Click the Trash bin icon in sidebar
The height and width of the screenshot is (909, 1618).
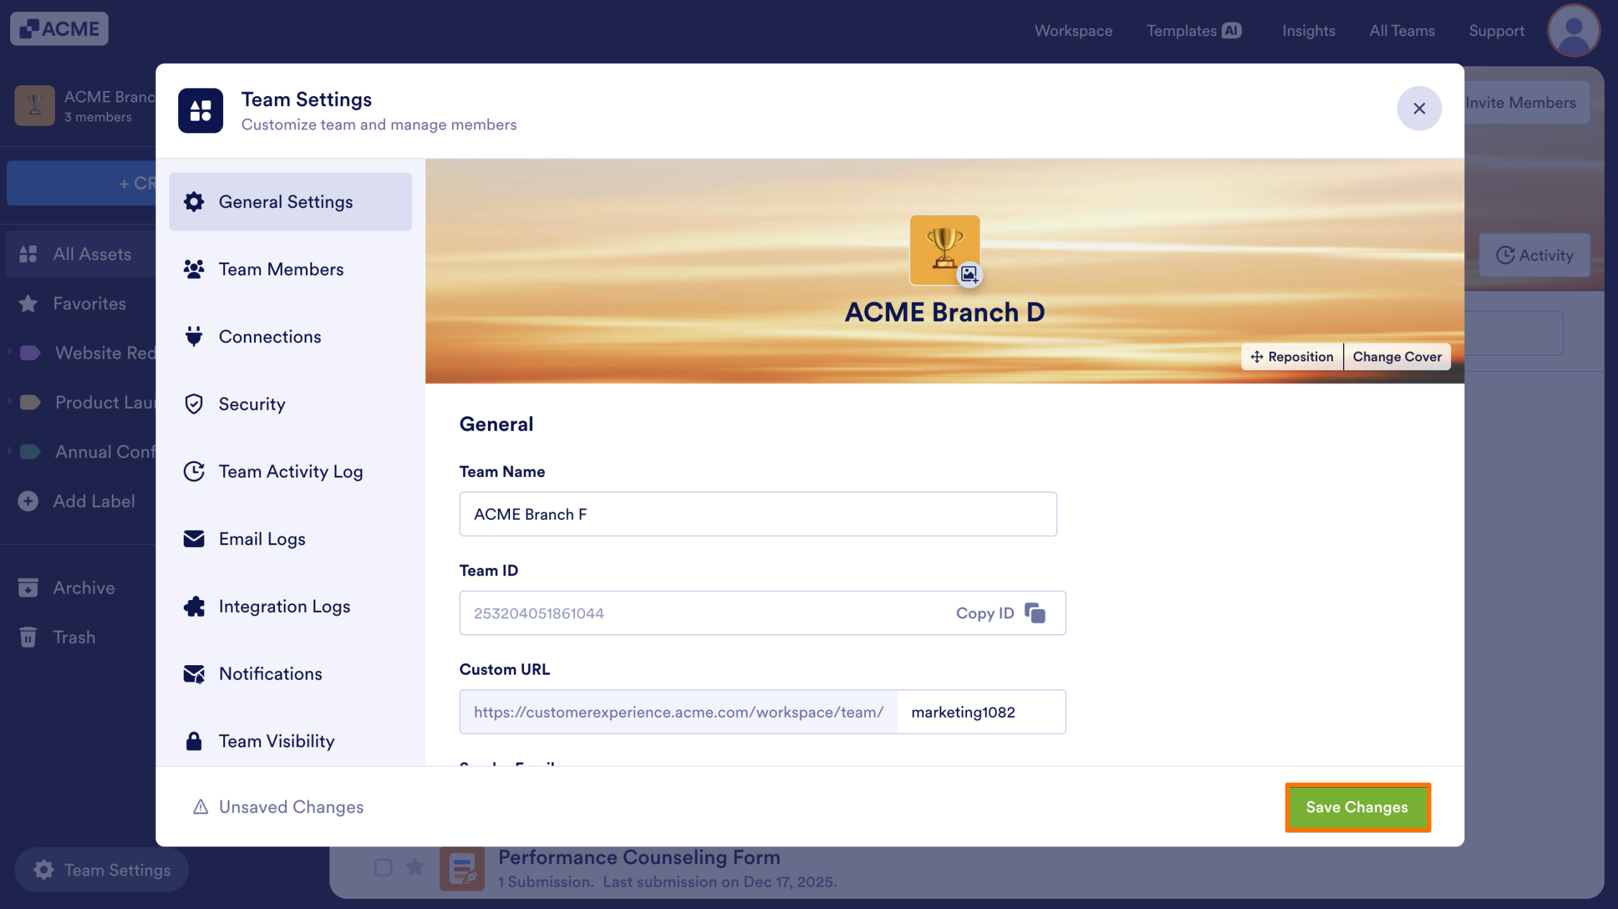(x=28, y=637)
